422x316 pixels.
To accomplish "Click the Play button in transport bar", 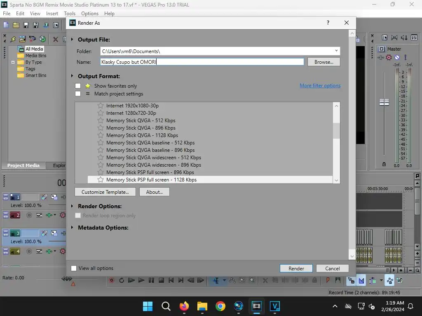I will pos(141,280).
